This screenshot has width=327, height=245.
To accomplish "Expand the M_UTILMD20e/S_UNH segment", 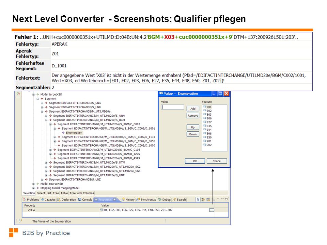I will point(46,116).
